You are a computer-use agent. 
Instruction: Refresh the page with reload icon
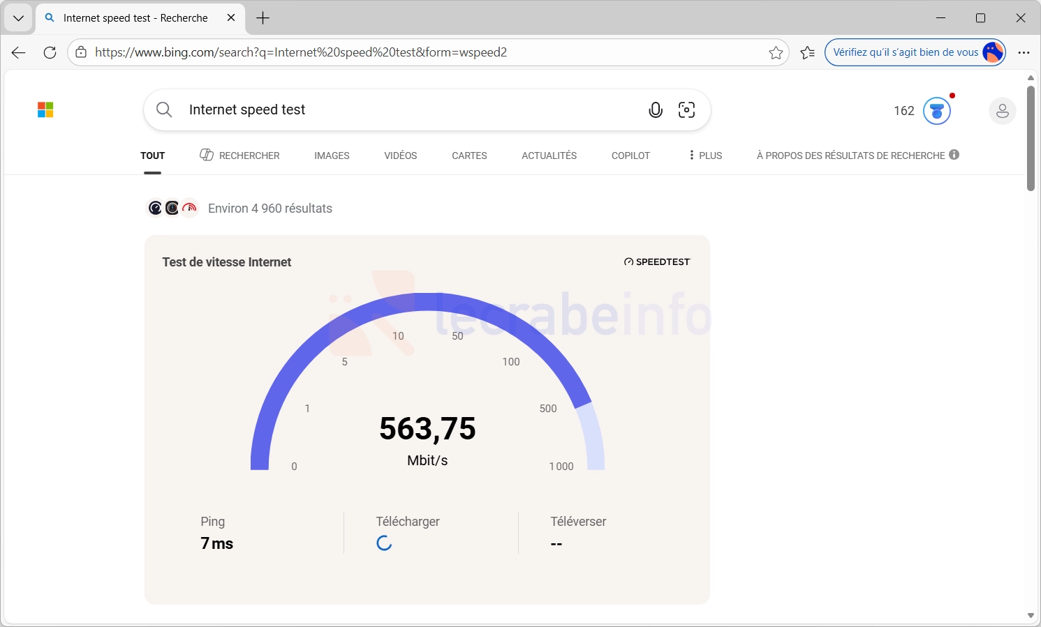(x=50, y=53)
